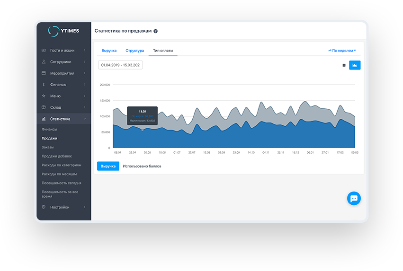
Task: Open Расходы по категориям report
Action: (x=61, y=165)
